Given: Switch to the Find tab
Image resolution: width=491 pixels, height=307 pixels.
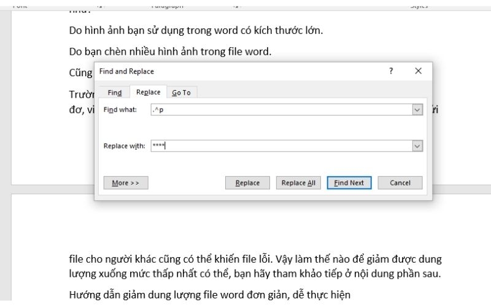Looking at the screenshot, I should 114,93.
